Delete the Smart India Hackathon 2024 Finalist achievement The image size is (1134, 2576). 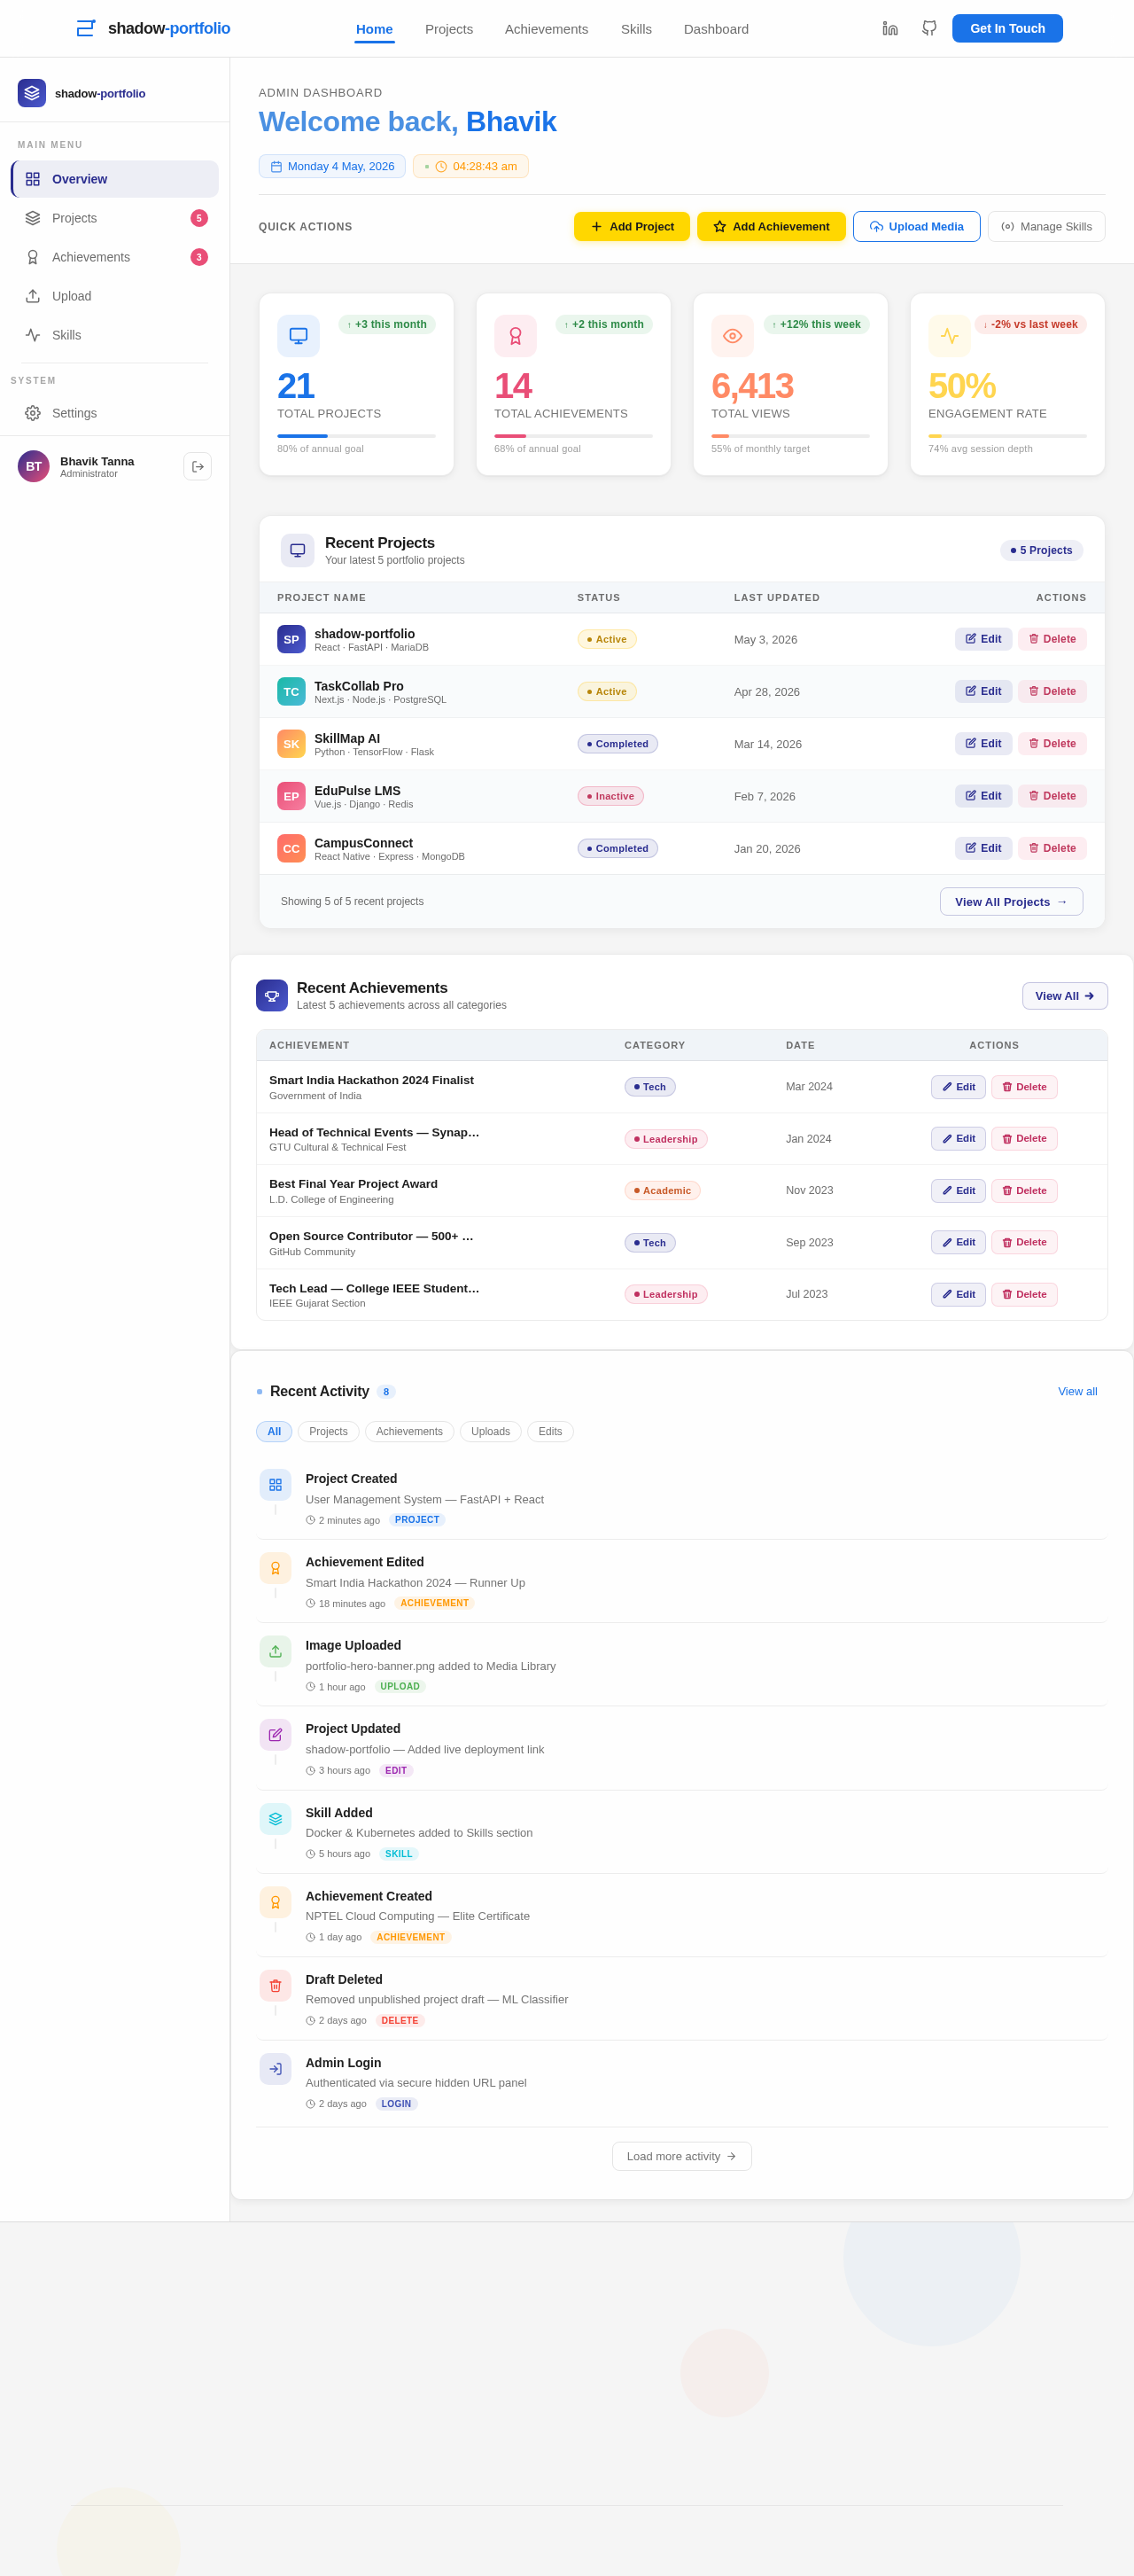[x=1024, y=1087]
